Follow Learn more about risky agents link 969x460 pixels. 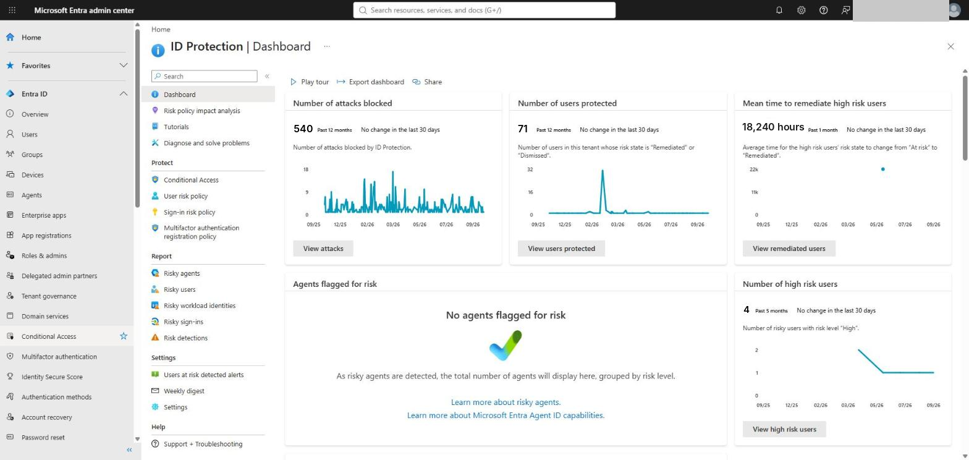(x=506, y=402)
